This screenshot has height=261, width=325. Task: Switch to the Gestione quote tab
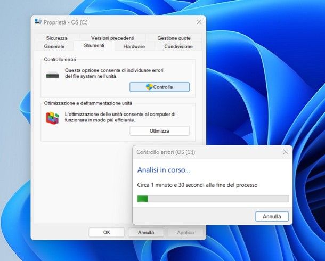point(174,38)
